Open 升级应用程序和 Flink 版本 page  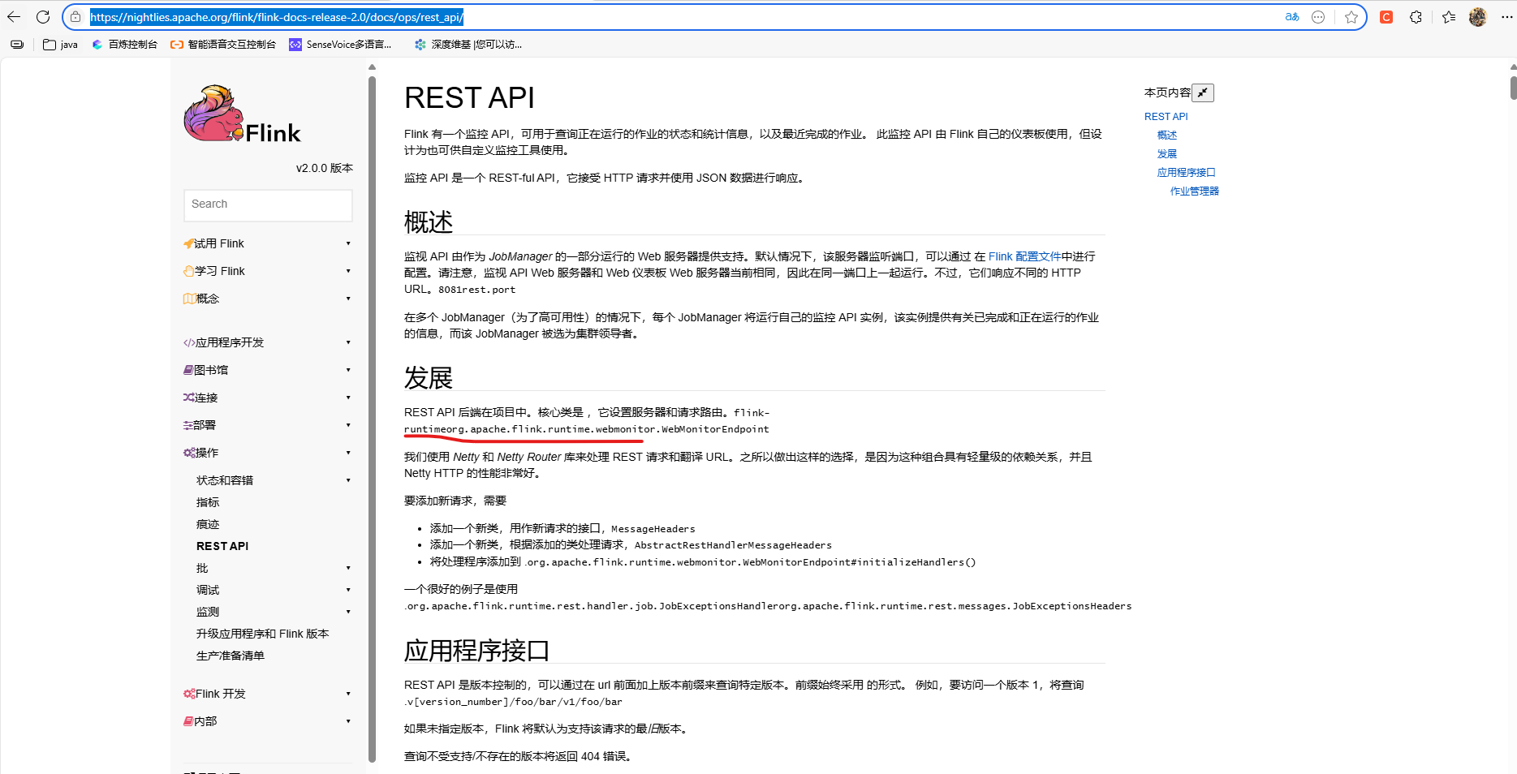(x=263, y=634)
